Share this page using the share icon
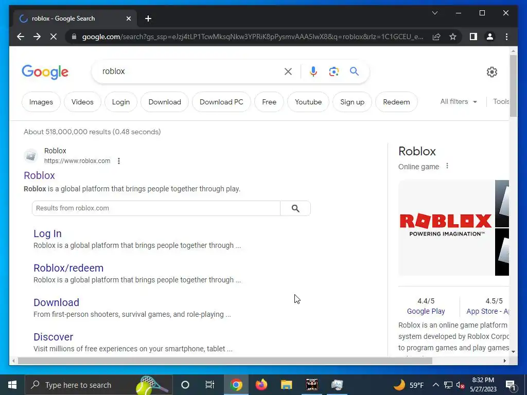The height and width of the screenshot is (395, 527). [x=436, y=37]
